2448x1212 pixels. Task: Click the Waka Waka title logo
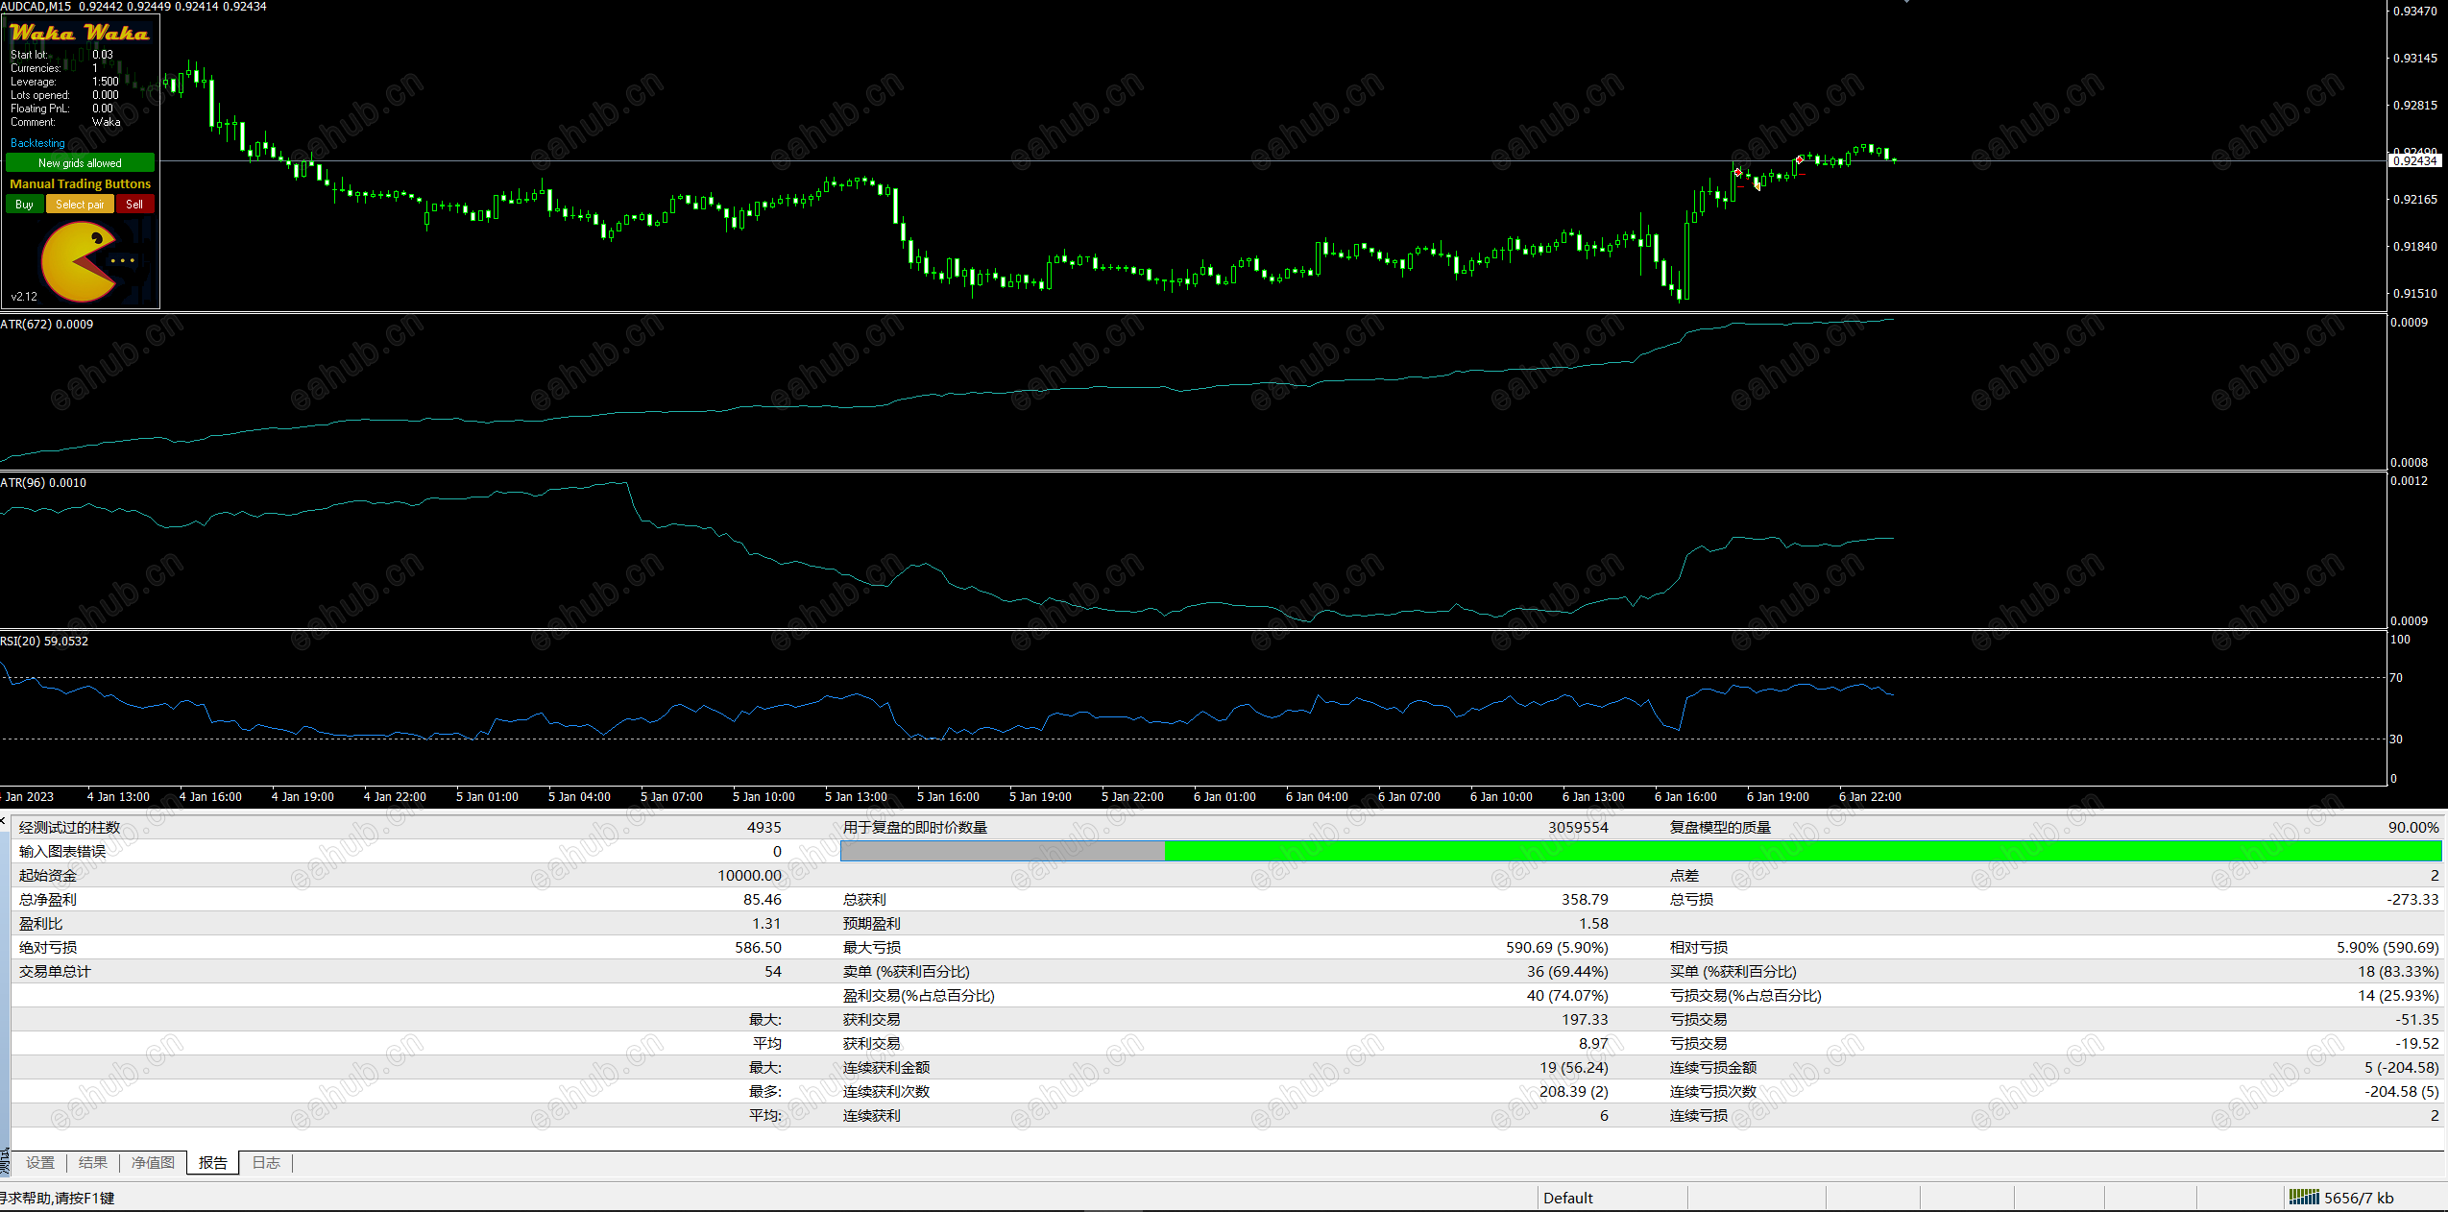[80, 33]
